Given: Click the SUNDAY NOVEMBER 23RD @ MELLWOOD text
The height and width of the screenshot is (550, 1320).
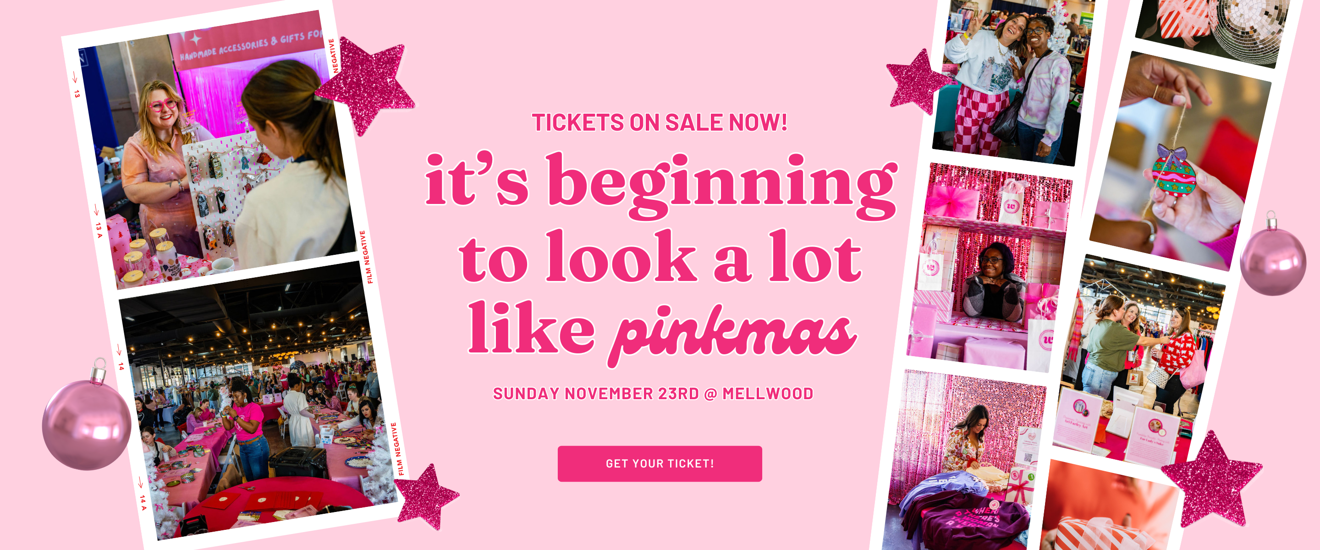Looking at the screenshot, I should click(653, 394).
